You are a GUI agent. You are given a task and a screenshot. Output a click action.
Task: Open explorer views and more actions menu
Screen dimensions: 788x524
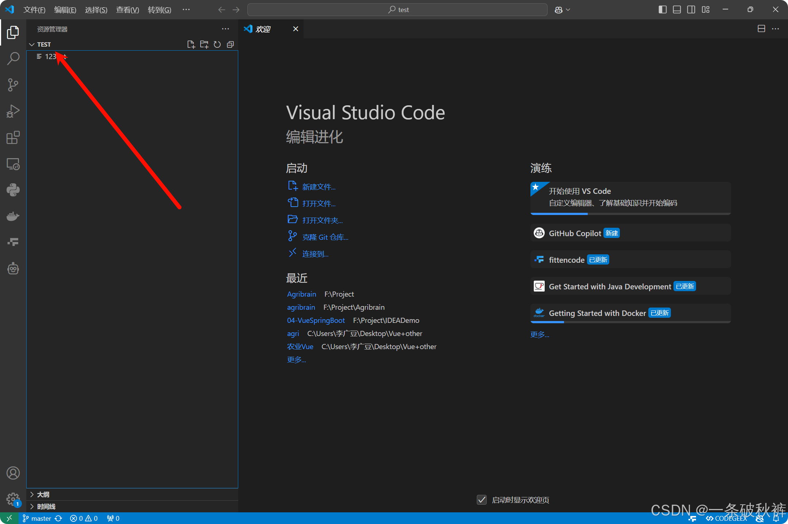coord(225,29)
